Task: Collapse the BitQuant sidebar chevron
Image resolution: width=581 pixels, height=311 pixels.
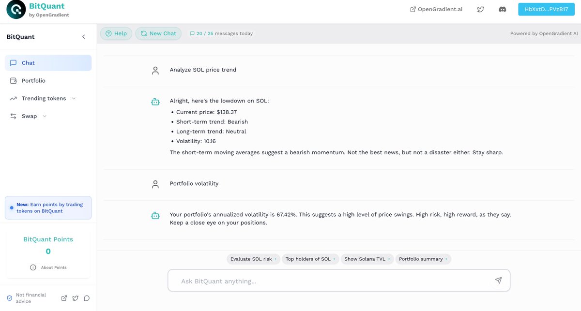Action: click(x=83, y=37)
